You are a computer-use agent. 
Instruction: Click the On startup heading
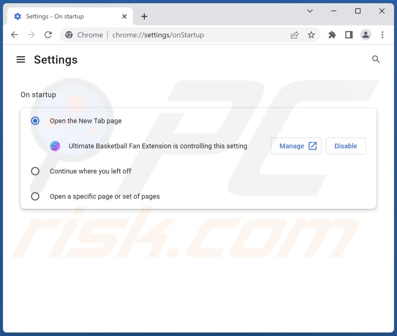pos(38,95)
